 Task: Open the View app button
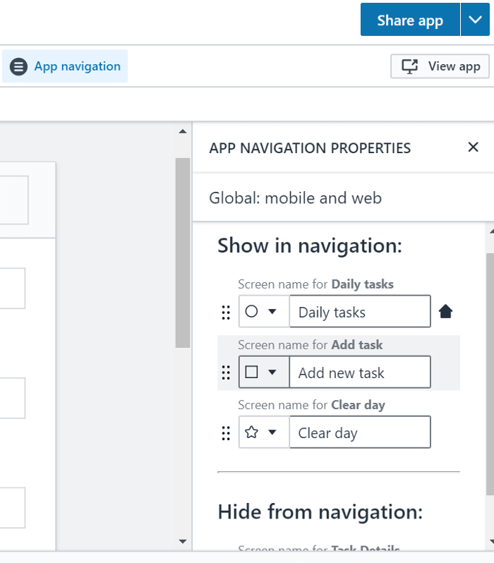[440, 66]
